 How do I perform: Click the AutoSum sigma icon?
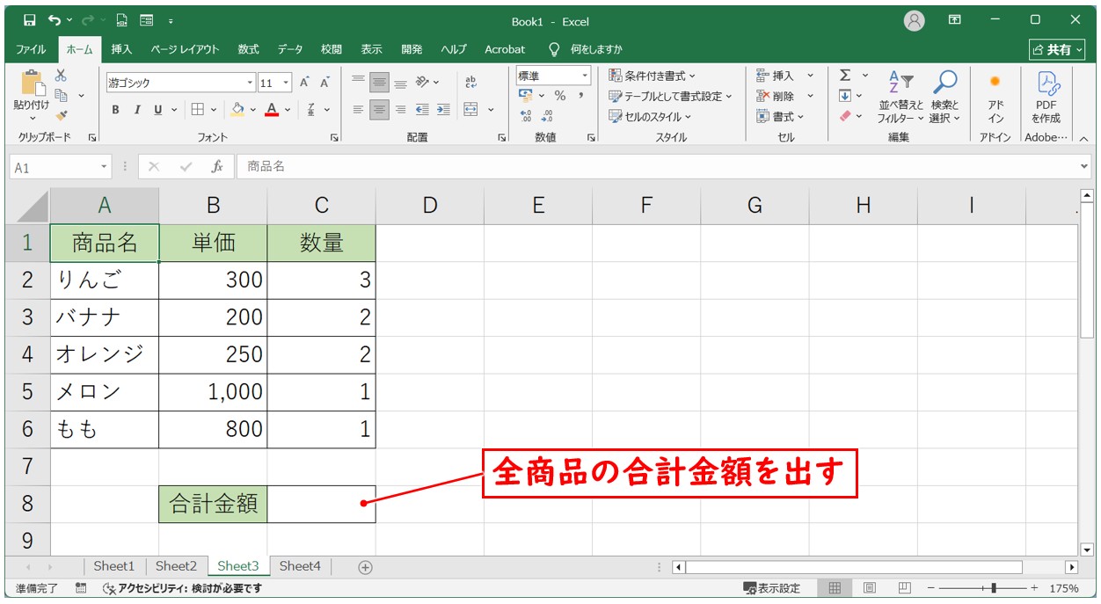845,76
